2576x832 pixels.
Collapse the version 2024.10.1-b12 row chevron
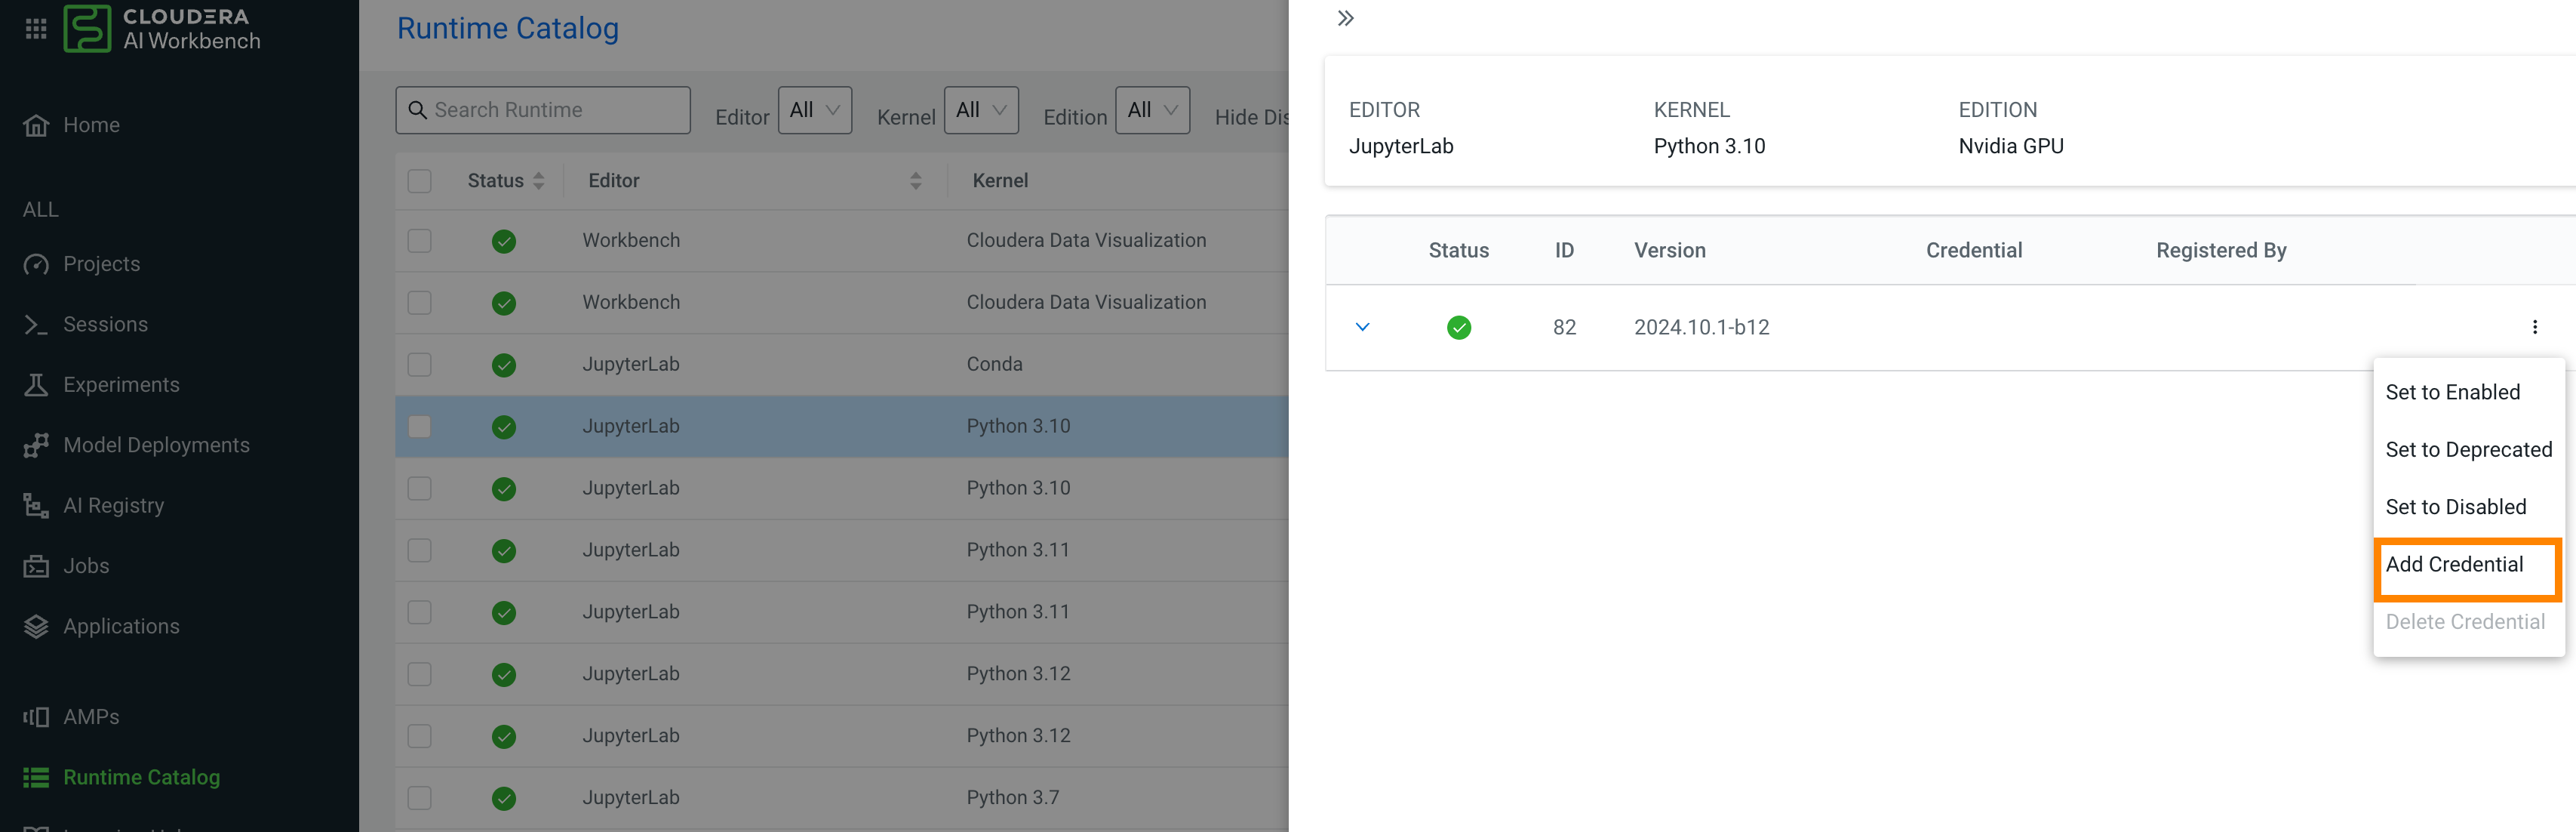click(x=1362, y=327)
